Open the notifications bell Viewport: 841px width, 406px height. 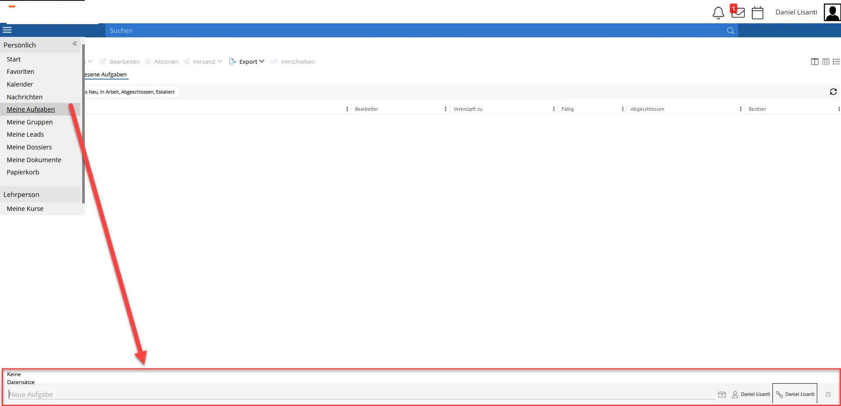[718, 13]
